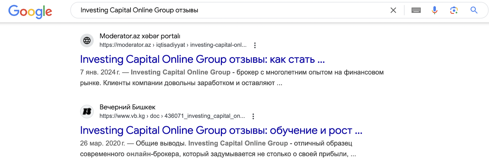Click the Google logo
Image resolution: width=489 pixels, height=162 pixels.
(30, 12)
